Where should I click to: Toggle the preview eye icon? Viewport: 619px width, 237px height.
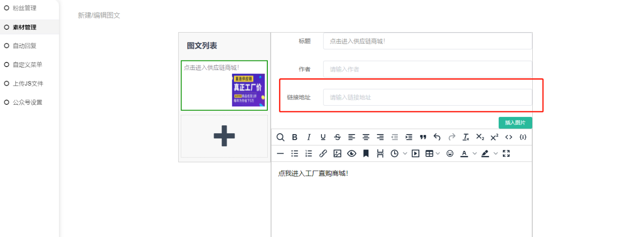click(x=351, y=154)
